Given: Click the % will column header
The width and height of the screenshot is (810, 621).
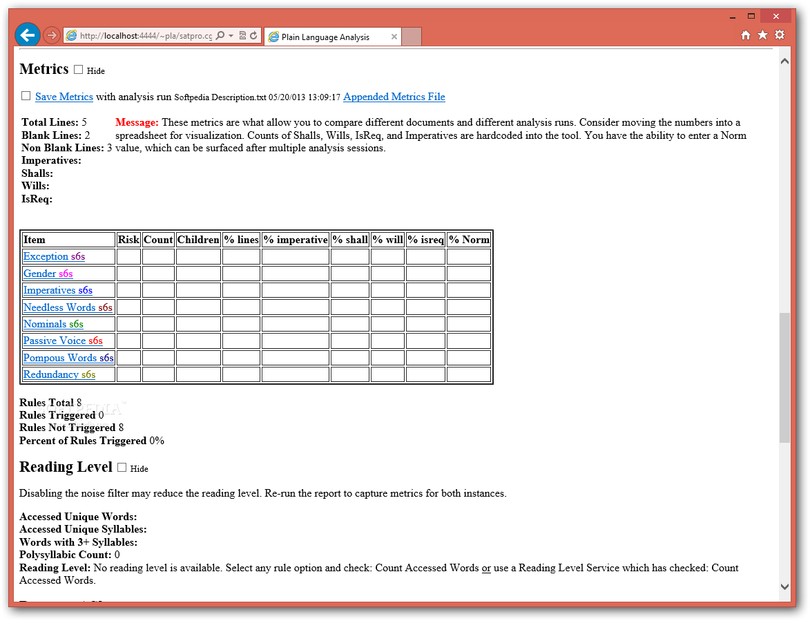Looking at the screenshot, I should pyautogui.click(x=387, y=240).
